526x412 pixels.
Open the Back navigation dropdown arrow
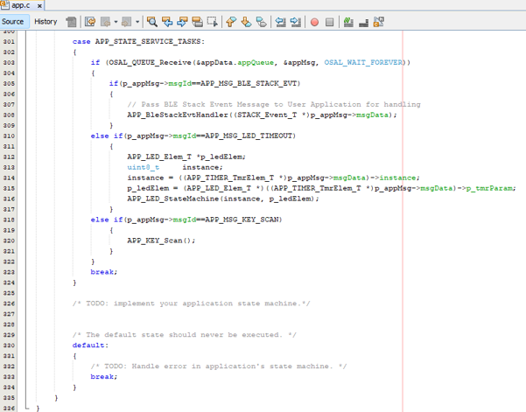point(116,22)
